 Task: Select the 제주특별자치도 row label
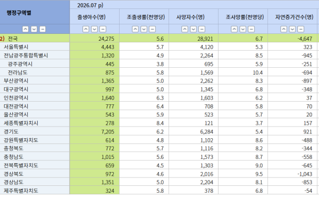(x=21, y=191)
